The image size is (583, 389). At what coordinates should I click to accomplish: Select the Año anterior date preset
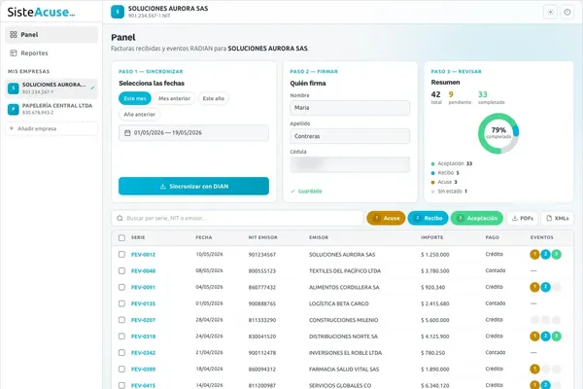(139, 115)
